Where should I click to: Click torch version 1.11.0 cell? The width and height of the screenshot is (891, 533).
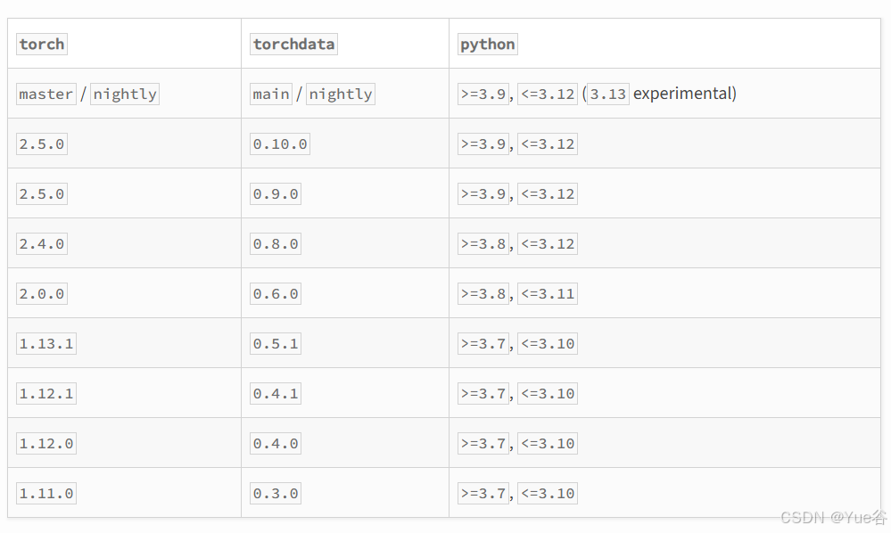(46, 494)
